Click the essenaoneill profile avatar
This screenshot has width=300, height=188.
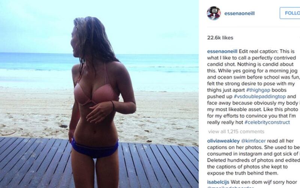(214, 13)
